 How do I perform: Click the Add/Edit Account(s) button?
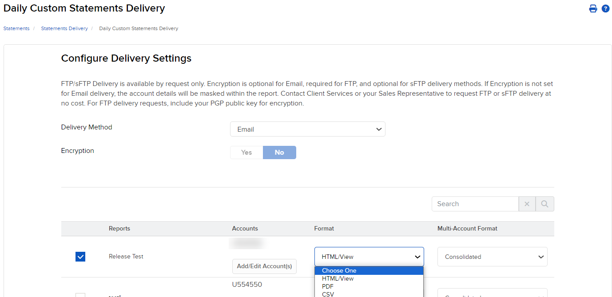[x=264, y=266]
